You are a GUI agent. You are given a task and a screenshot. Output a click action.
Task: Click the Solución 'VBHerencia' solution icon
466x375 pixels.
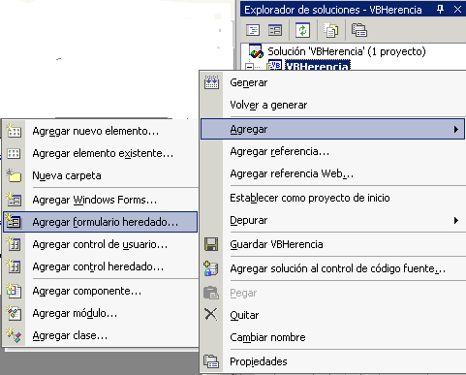[x=256, y=51]
